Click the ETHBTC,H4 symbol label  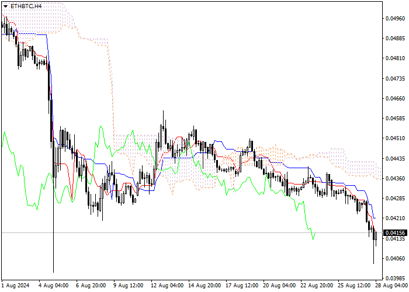[x=26, y=6]
